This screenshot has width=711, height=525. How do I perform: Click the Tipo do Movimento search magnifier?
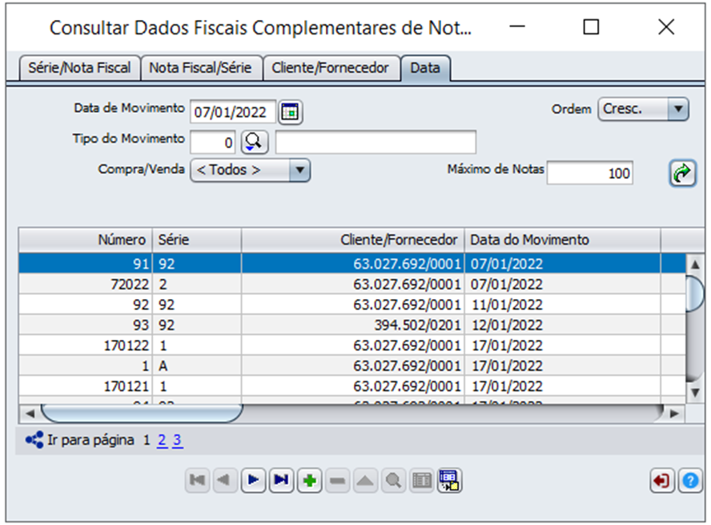254,143
